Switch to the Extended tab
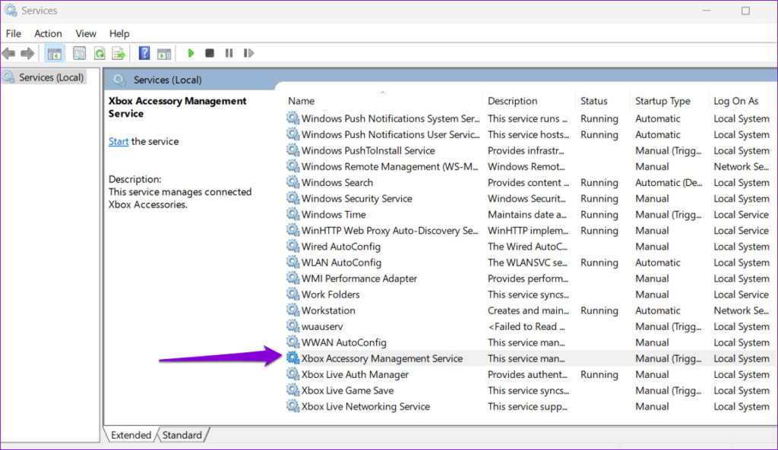 (x=131, y=435)
